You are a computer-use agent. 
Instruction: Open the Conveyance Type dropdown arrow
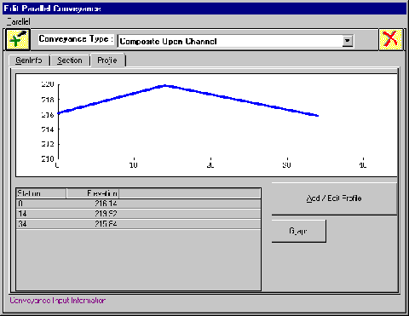pos(347,41)
